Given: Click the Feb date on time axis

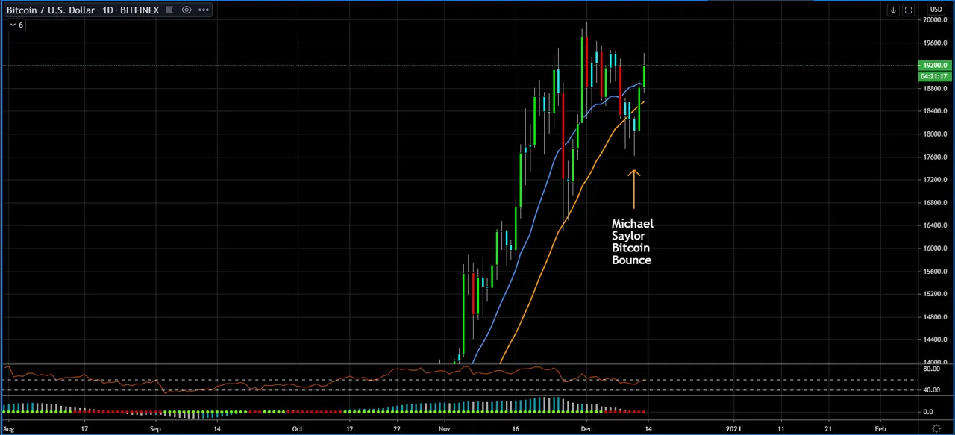Looking at the screenshot, I should (880, 429).
